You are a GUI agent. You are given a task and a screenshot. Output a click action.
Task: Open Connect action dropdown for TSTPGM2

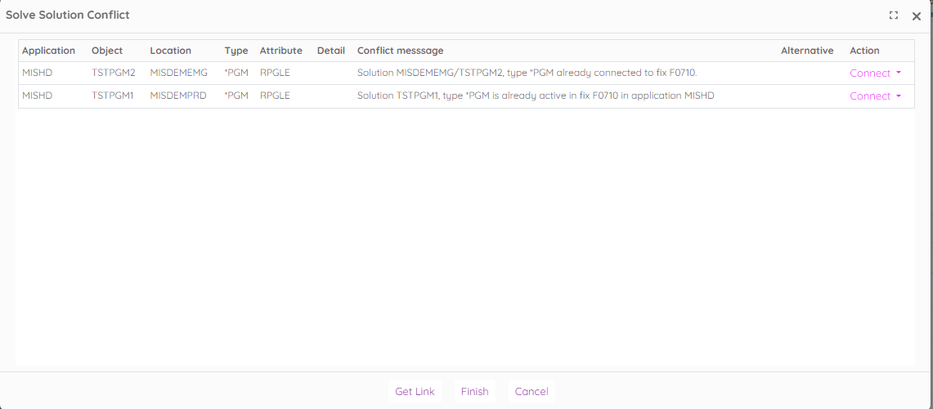876,73
